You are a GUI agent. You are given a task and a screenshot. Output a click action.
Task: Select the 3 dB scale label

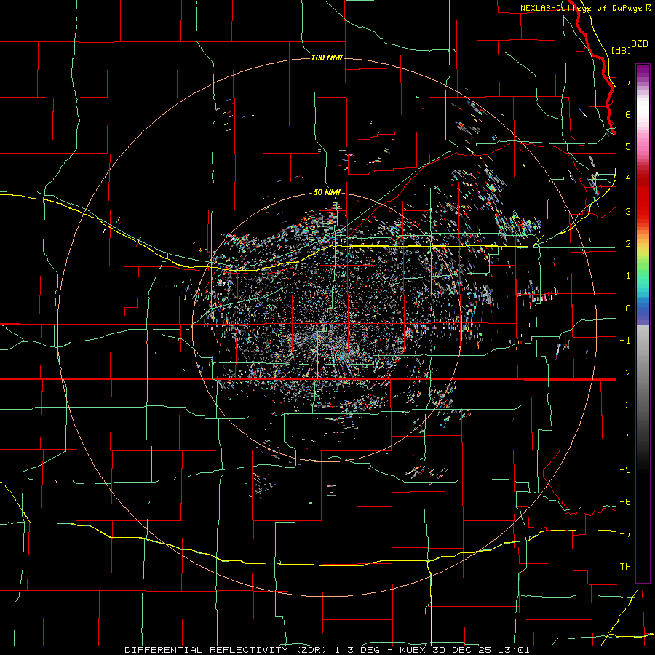pos(628,211)
